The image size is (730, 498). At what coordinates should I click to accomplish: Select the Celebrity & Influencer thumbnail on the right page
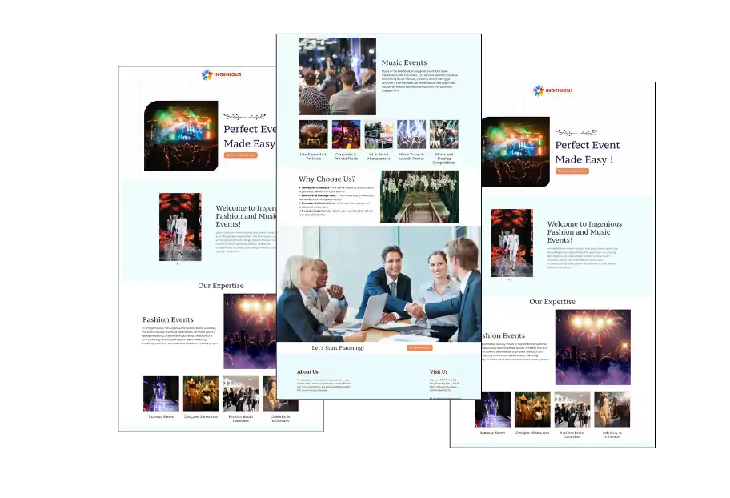click(612, 409)
